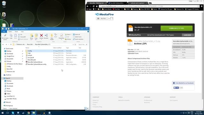
Task: Click the Facebook Like button
Action: pyautogui.click(x=176, y=88)
